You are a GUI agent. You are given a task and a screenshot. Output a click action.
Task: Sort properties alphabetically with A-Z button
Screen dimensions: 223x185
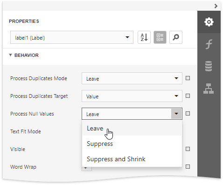pos(144,37)
